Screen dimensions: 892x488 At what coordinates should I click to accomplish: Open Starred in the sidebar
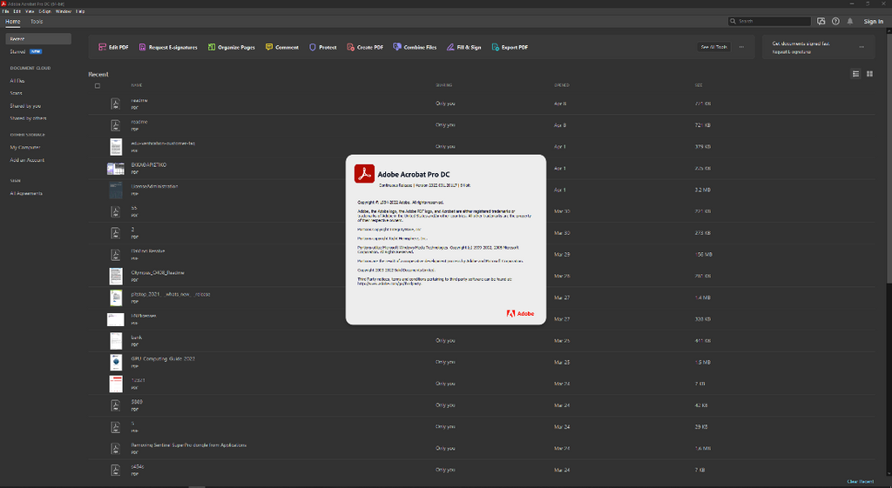click(17, 51)
